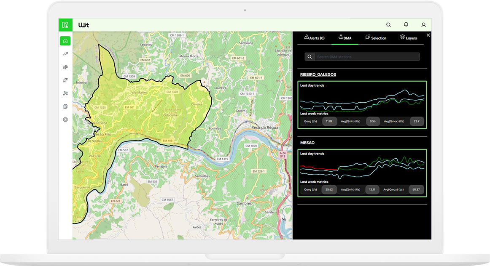Close the side panel with X

click(x=428, y=35)
